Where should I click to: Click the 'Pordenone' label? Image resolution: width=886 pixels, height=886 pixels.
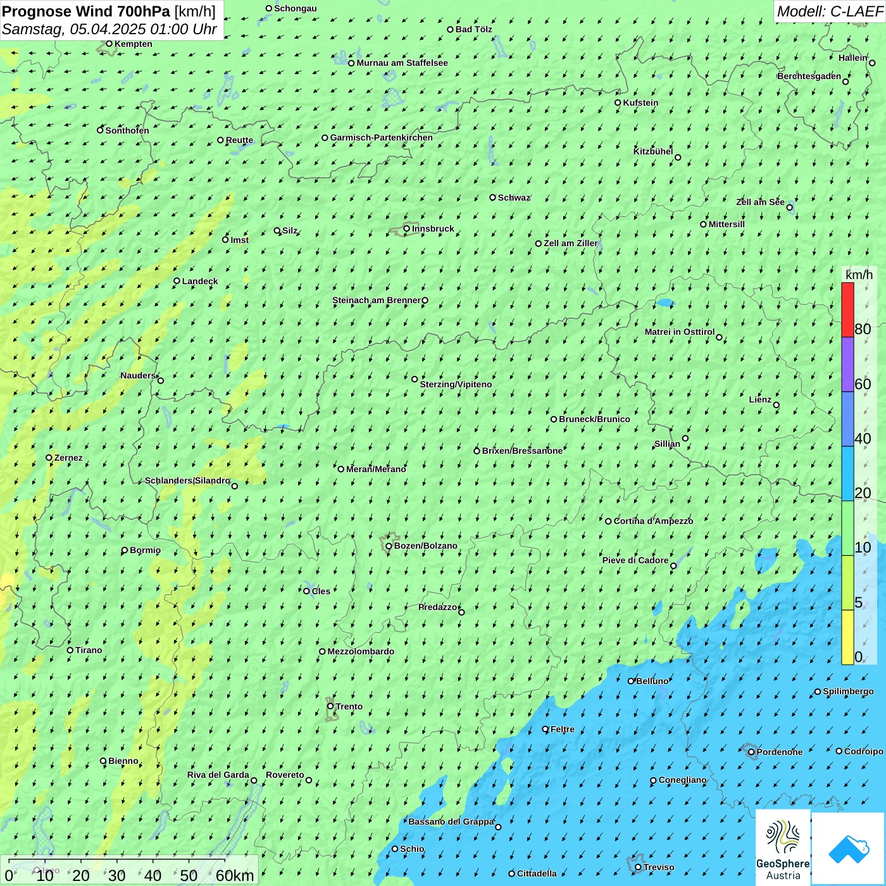pos(780,752)
